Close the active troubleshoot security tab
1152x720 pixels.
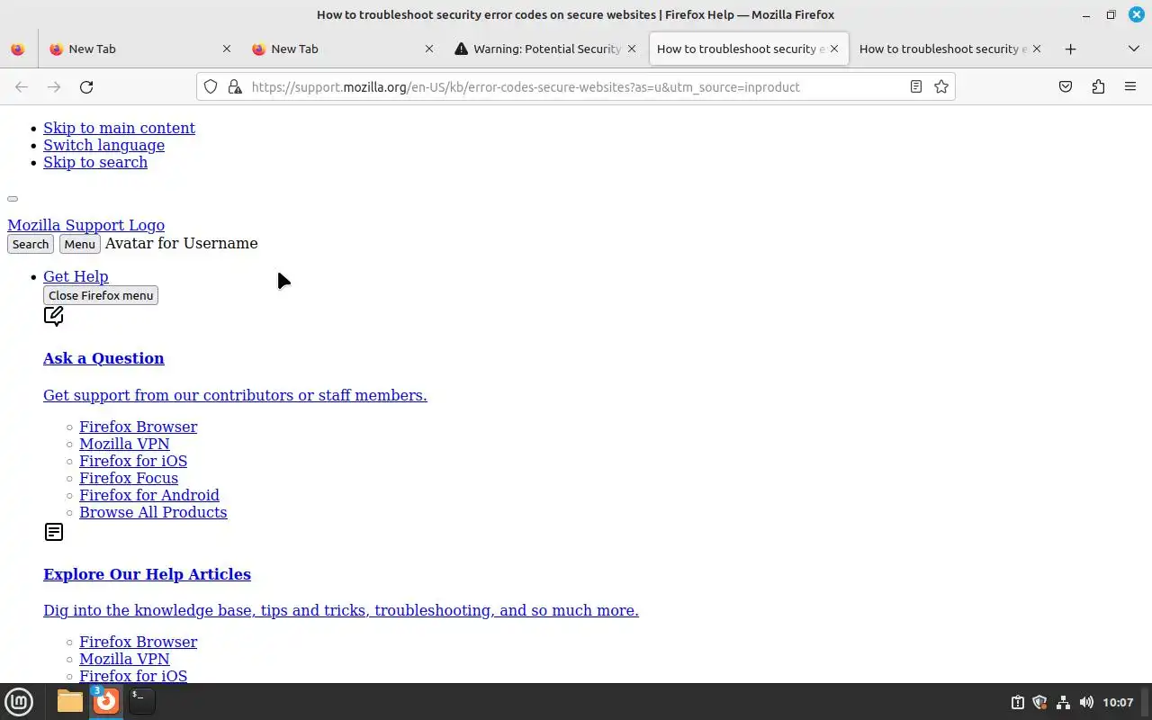tap(834, 49)
